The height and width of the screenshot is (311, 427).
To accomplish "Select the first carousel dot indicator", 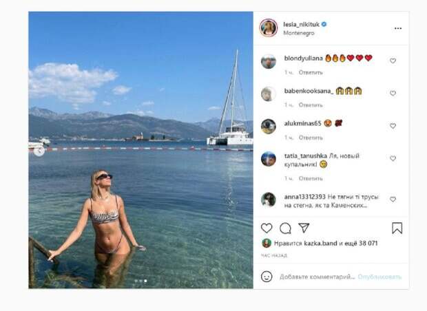I will click(136, 281).
